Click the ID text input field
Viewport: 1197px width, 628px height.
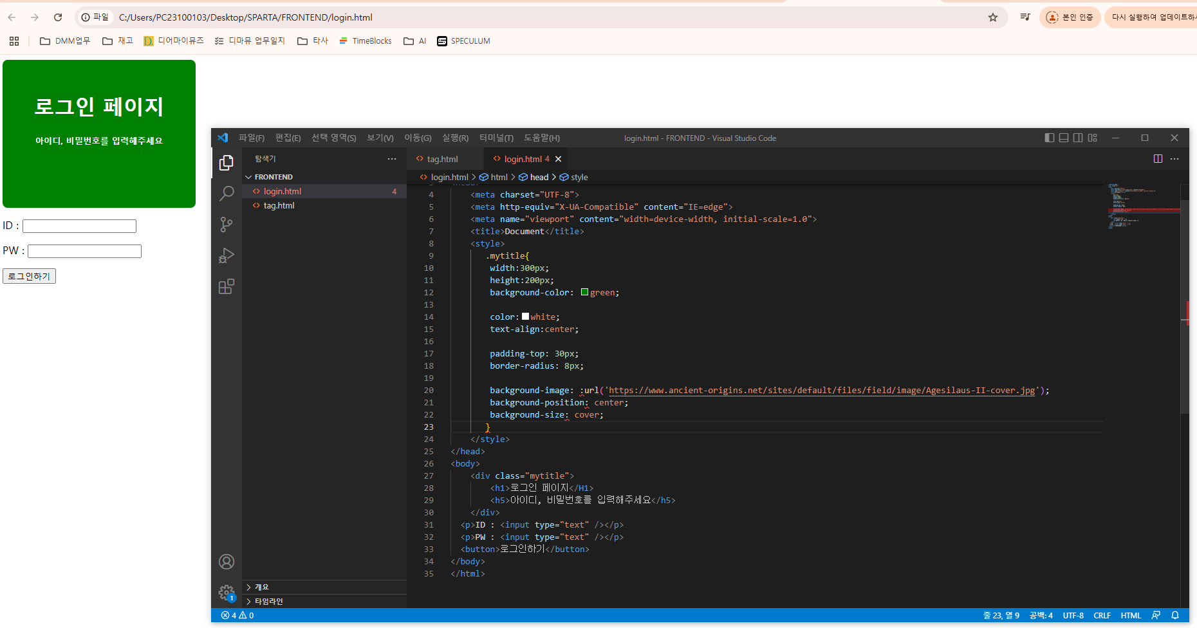(79, 226)
